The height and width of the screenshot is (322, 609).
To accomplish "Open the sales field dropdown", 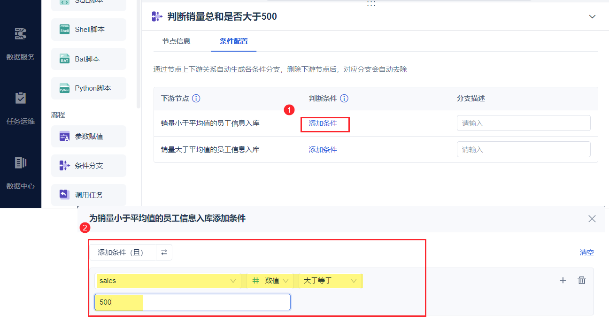I will click(x=168, y=281).
